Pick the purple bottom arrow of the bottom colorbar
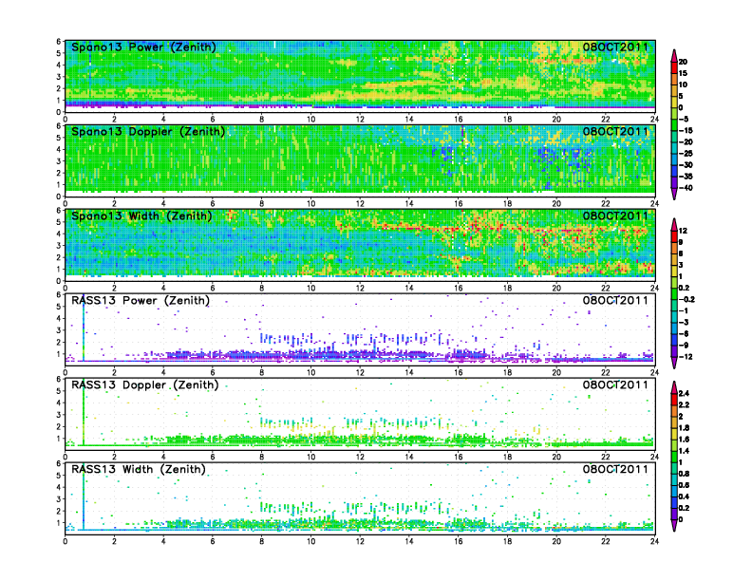This screenshot has width=752, height=581. click(674, 525)
